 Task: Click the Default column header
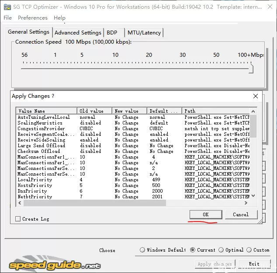(164, 111)
